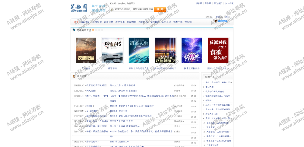Click the 注册 link
Image resolution: width=304 pixels, height=147 pixels.
click(x=227, y=17)
